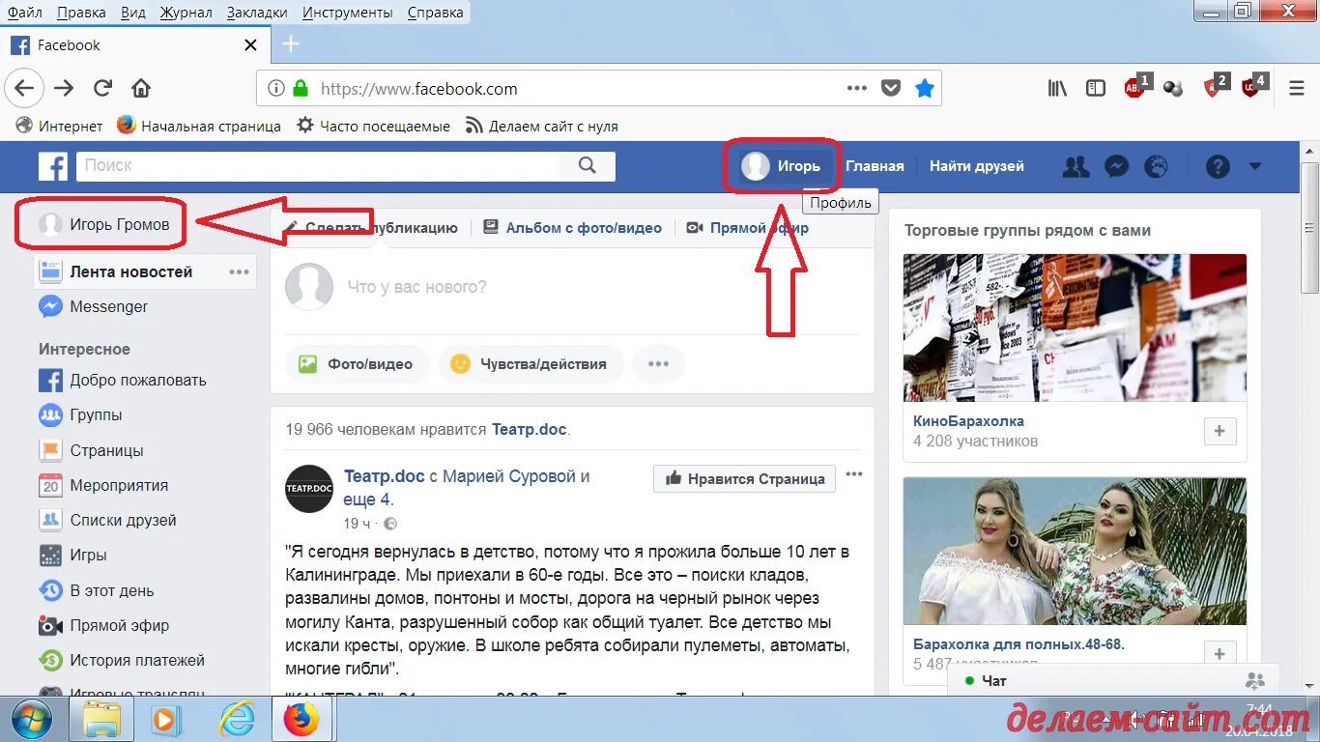Open the Инструменты menu
The width and height of the screenshot is (1320, 742).
(348, 13)
